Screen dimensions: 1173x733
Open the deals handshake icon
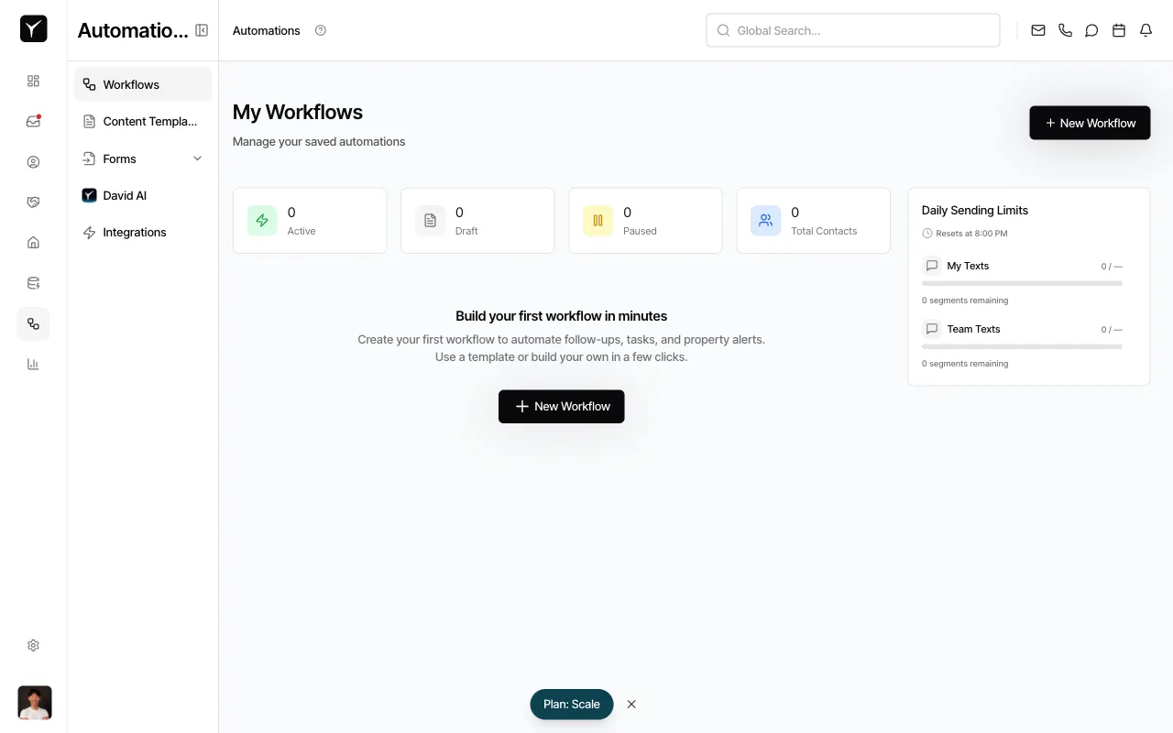[x=33, y=202]
